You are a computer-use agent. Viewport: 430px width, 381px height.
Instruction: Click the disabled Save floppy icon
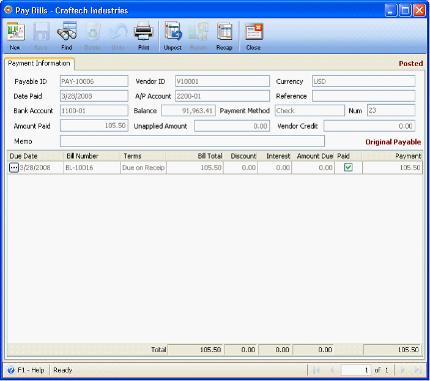tap(41, 32)
